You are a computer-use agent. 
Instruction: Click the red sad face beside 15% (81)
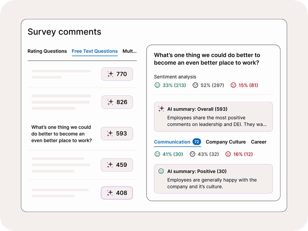tap(233, 85)
